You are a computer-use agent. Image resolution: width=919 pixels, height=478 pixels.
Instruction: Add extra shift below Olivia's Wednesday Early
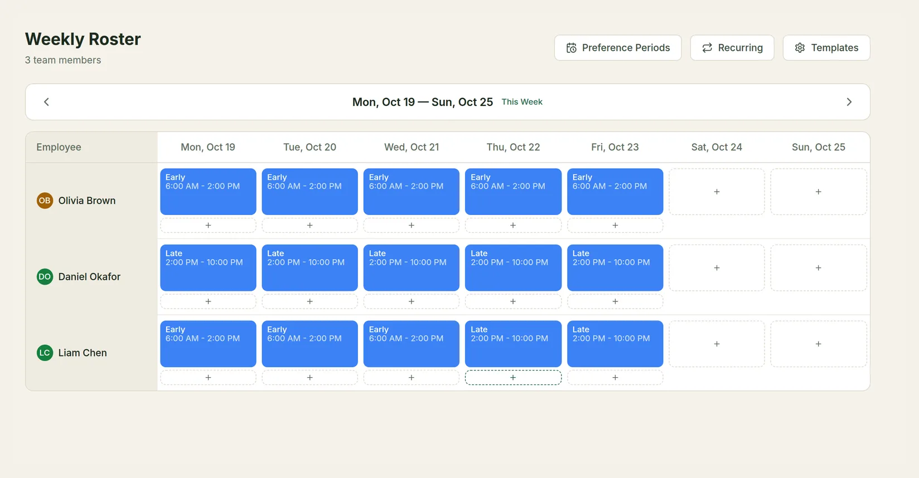click(412, 225)
